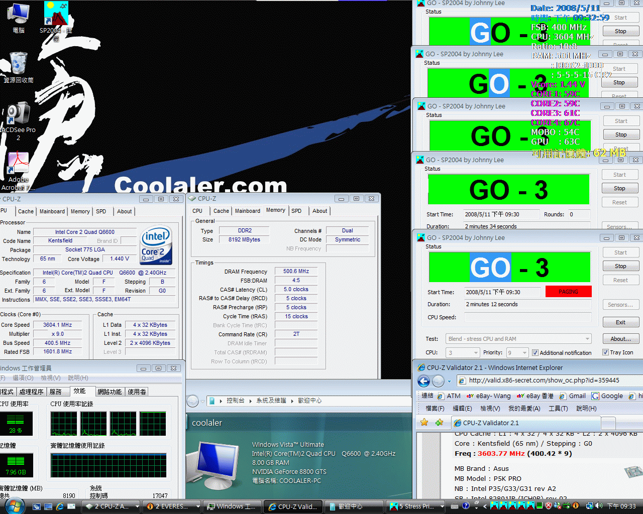The width and height of the screenshot is (643, 514).
Task: Click the keyboard icon in the taskbar
Action: tap(455, 506)
